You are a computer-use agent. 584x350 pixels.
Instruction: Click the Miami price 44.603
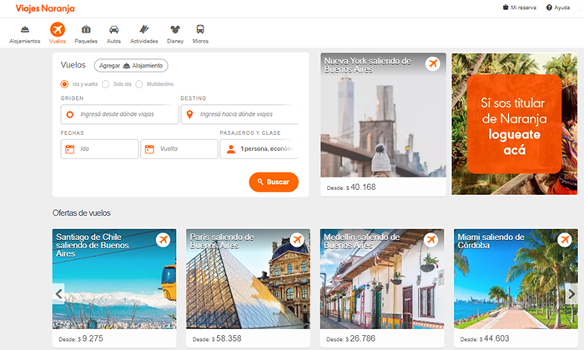coord(496,338)
